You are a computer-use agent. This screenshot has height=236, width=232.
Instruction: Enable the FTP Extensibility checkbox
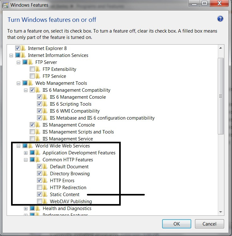[32, 69]
